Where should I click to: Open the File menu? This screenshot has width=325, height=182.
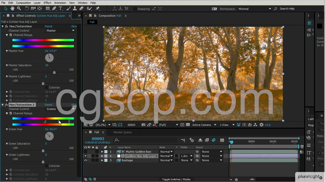click(3, 3)
